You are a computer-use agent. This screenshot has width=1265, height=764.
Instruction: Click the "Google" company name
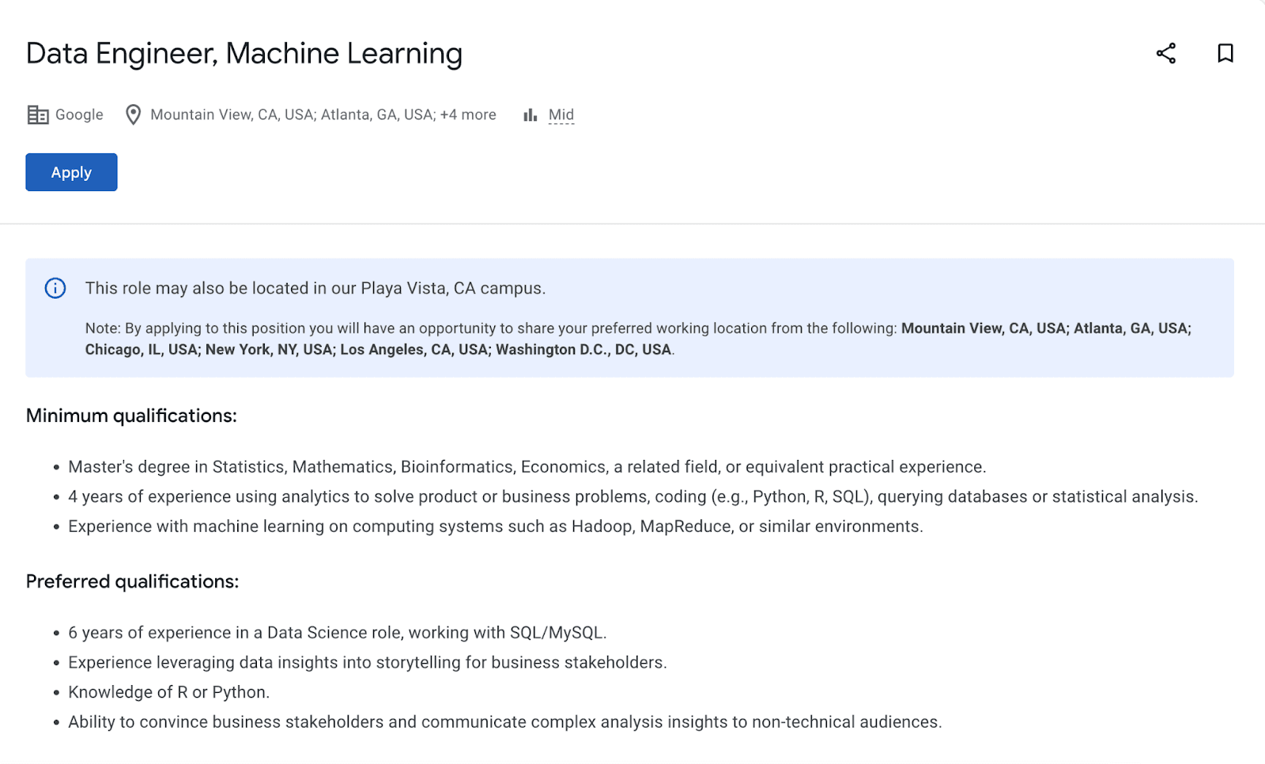coord(77,115)
